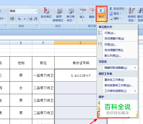Select column F header

(43, 43)
